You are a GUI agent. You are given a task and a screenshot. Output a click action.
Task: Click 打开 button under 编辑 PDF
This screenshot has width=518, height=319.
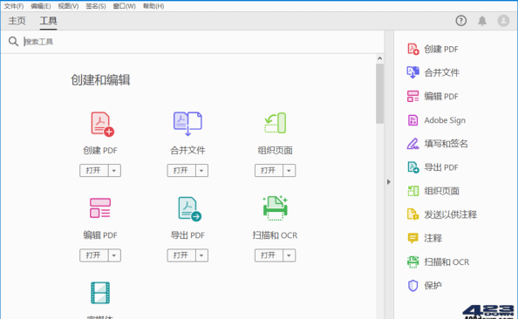tap(94, 255)
